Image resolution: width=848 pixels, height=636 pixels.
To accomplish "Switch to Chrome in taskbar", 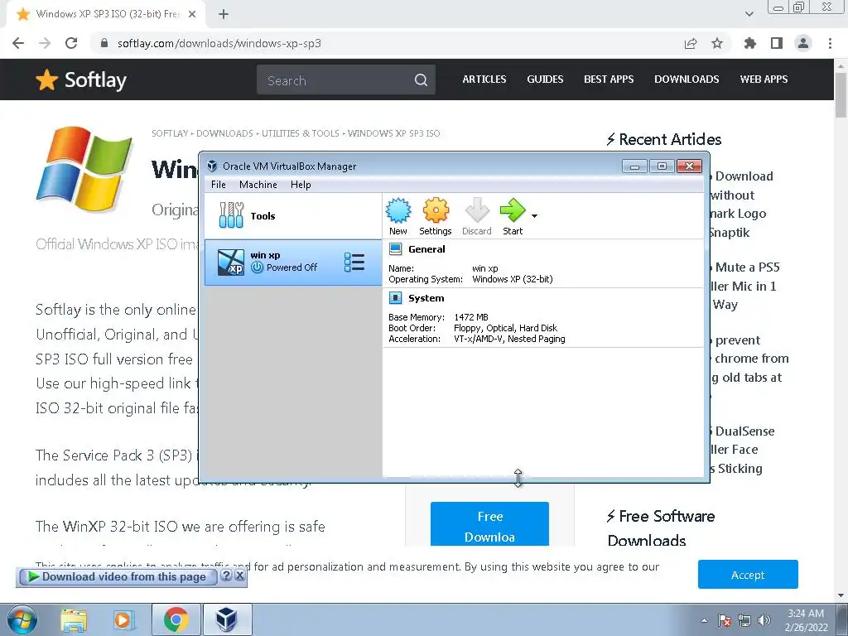I will point(176,619).
